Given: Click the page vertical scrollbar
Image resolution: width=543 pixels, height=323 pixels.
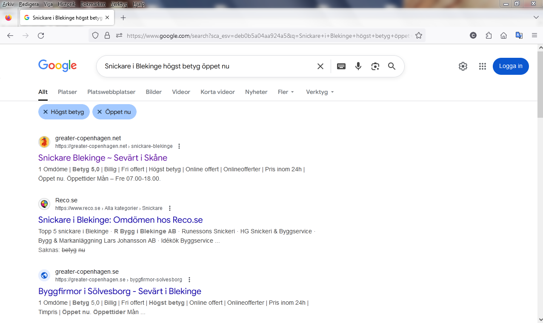Looking at the screenshot, I should point(540,170).
